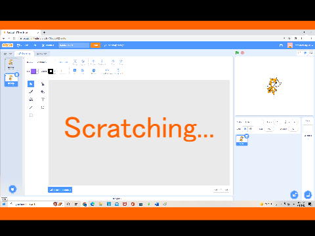Screen dimensions: 315x236
Task: Toggle sprite visibility to shown
Action: (x=245, y=129)
